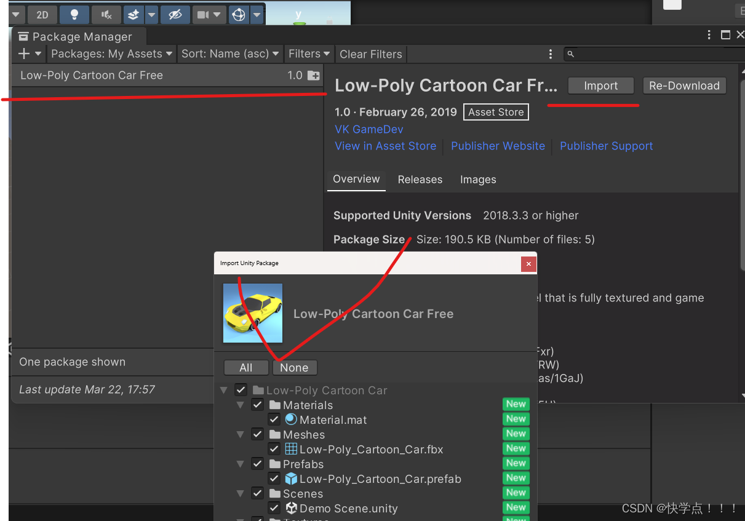Collapse the Low-Poly Cartoon Car root folder
Viewport: 745px width, 521px height.
(x=223, y=390)
